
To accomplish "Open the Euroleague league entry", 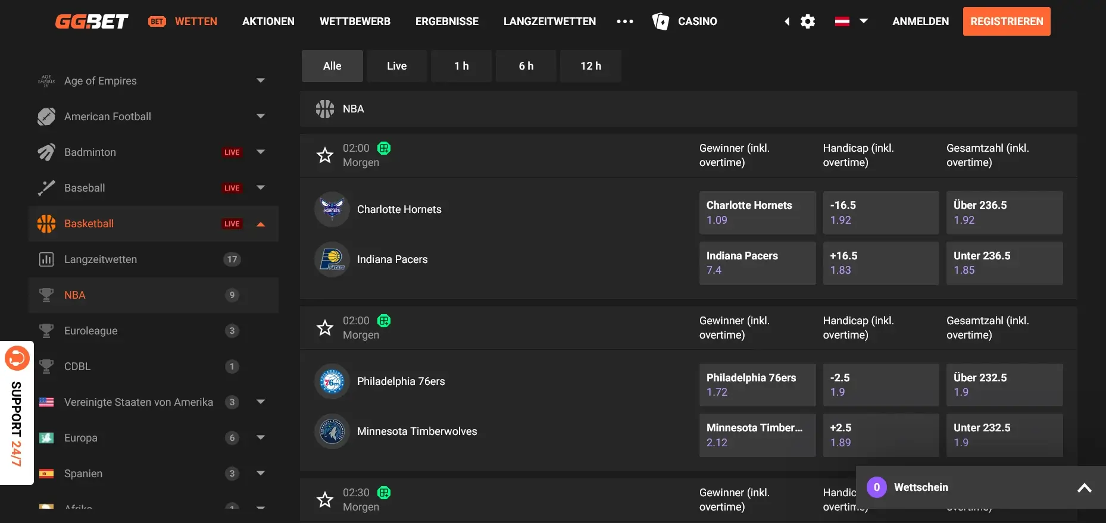I will tap(154, 331).
